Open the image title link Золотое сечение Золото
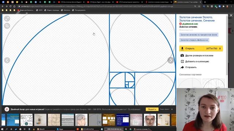The image size is (234, 131). (x=197, y=19)
